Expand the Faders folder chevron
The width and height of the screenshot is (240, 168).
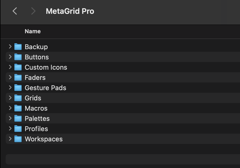[x=10, y=77]
